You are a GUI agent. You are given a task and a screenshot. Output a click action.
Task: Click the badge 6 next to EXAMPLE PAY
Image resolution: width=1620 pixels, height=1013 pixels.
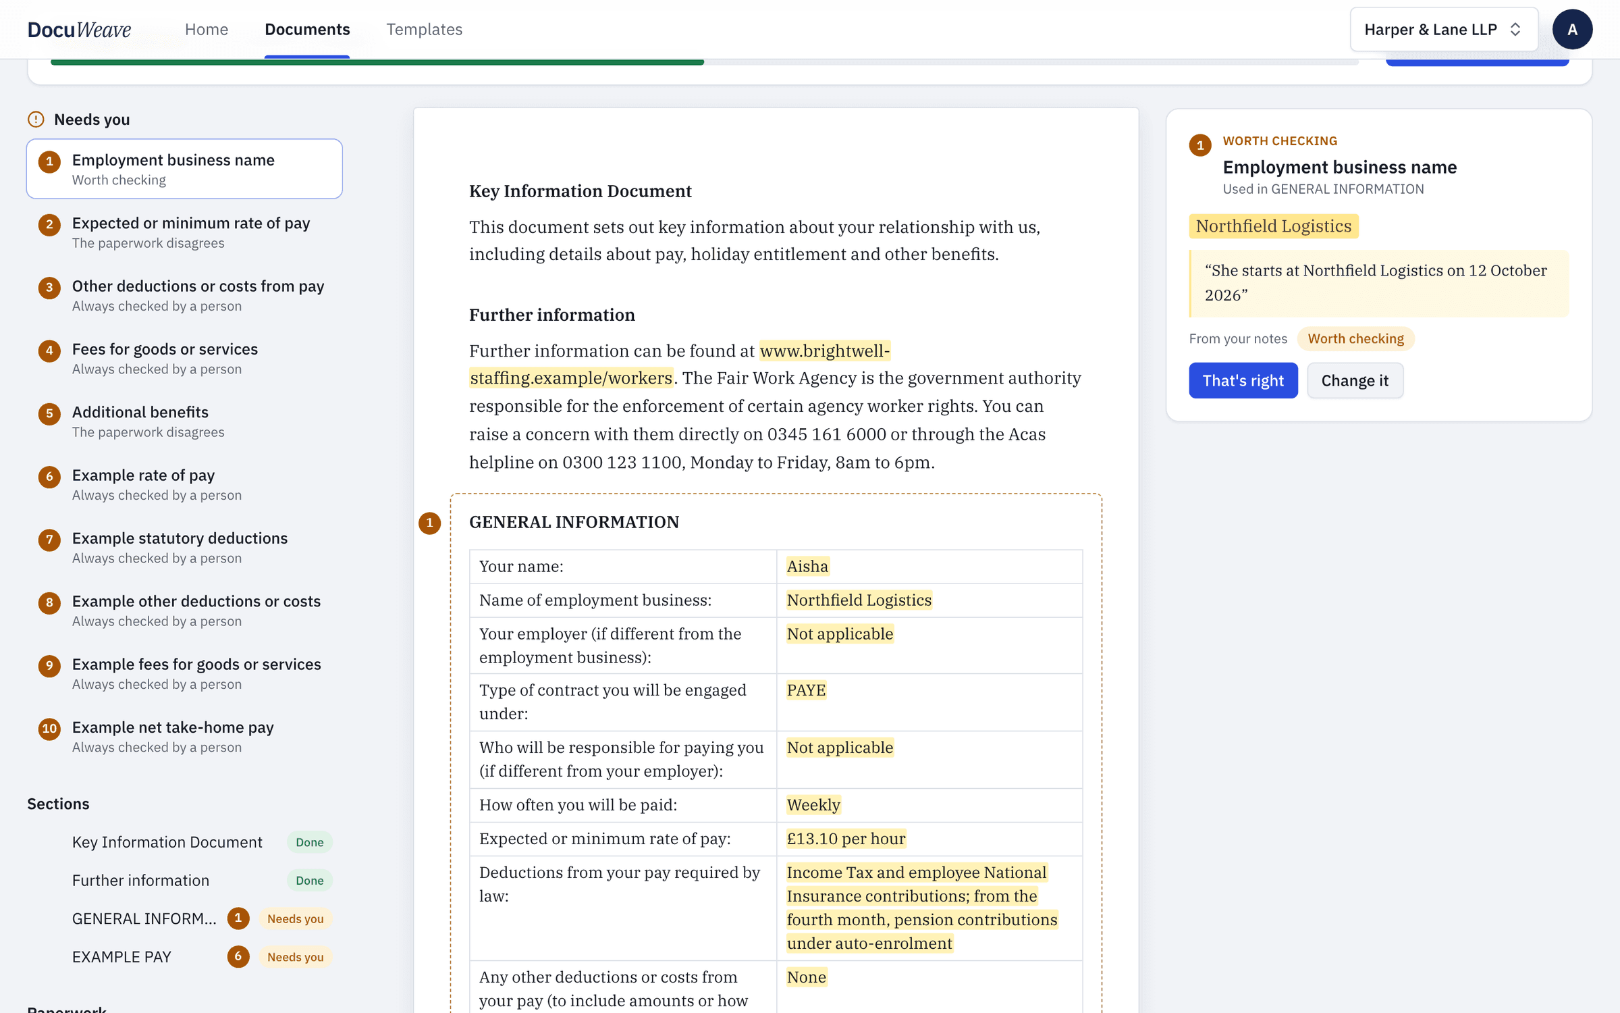(x=238, y=956)
